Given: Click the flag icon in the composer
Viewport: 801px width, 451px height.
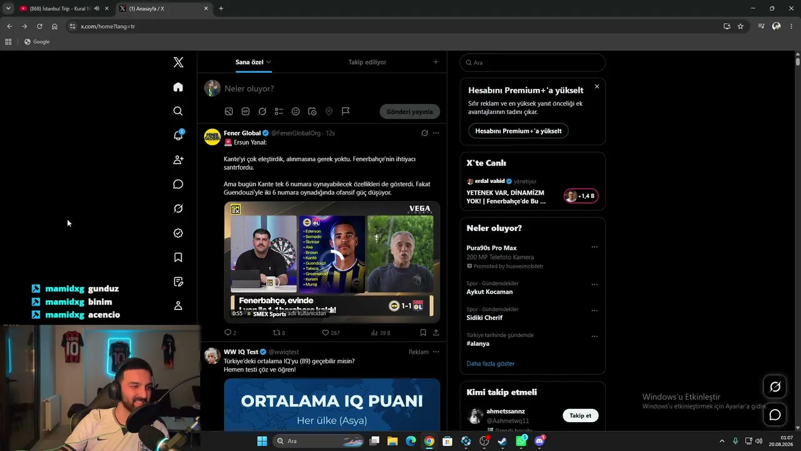Looking at the screenshot, I should point(345,111).
